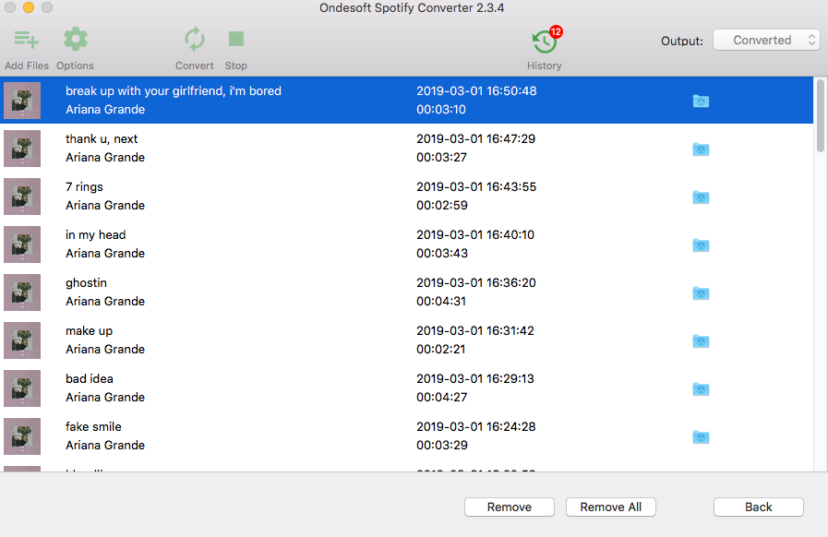Select the "7 rings" song title
Image resolution: width=828 pixels, height=537 pixels.
click(x=85, y=187)
